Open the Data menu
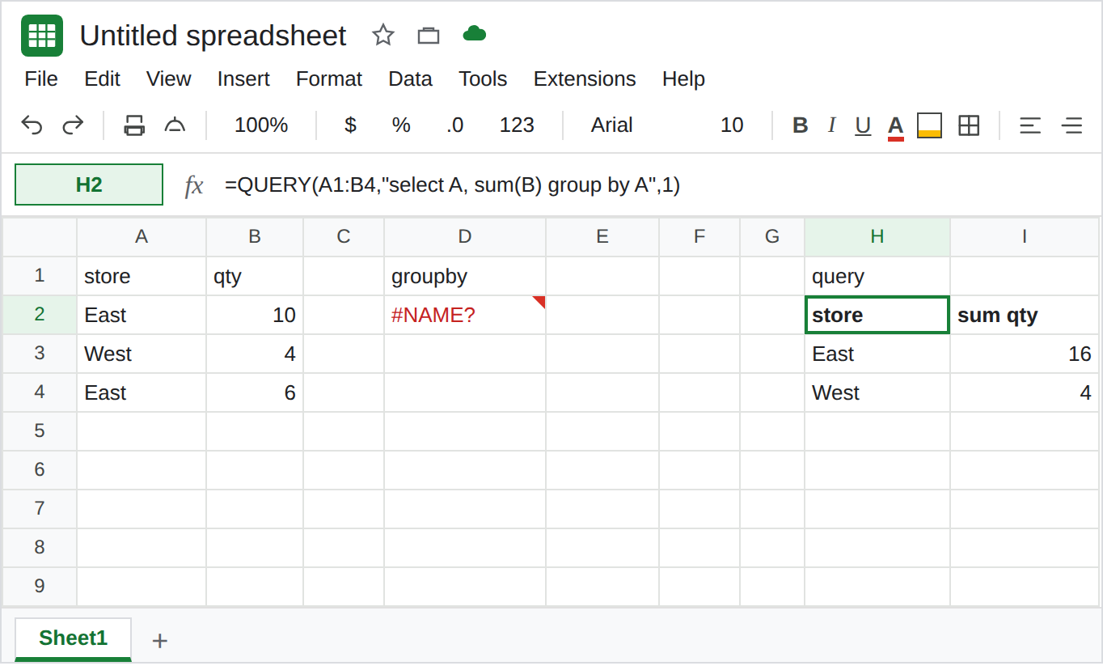The width and height of the screenshot is (1103, 670). tap(410, 78)
